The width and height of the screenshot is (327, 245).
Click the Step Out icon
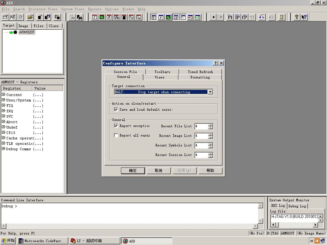pos(245,17)
